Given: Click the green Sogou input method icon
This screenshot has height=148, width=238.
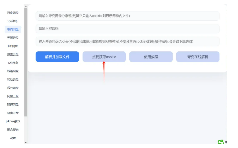Looking at the screenshot, I should pyautogui.click(x=221, y=143).
